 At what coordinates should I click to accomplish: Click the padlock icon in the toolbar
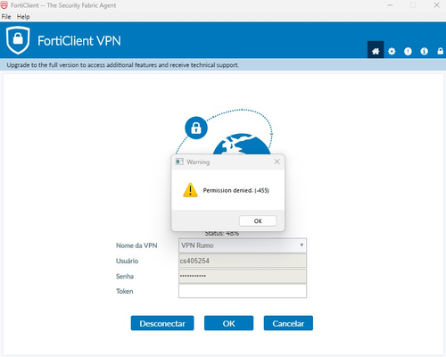[x=441, y=51]
